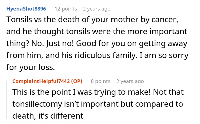Viewport: 200px width, 124px height.
Task: Click the 8 points score
Action: click(x=101, y=81)
